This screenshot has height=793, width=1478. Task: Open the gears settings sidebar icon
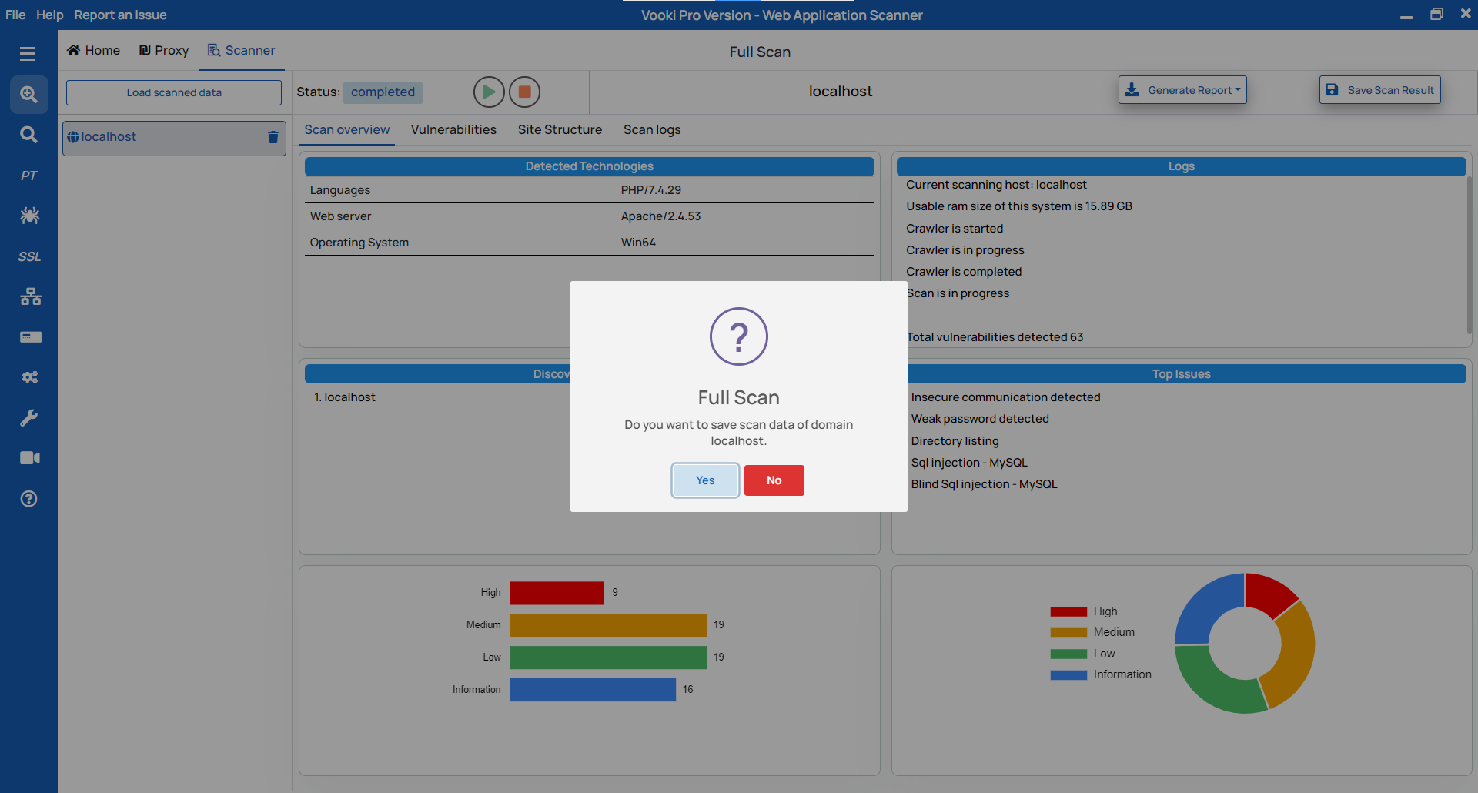29,377
